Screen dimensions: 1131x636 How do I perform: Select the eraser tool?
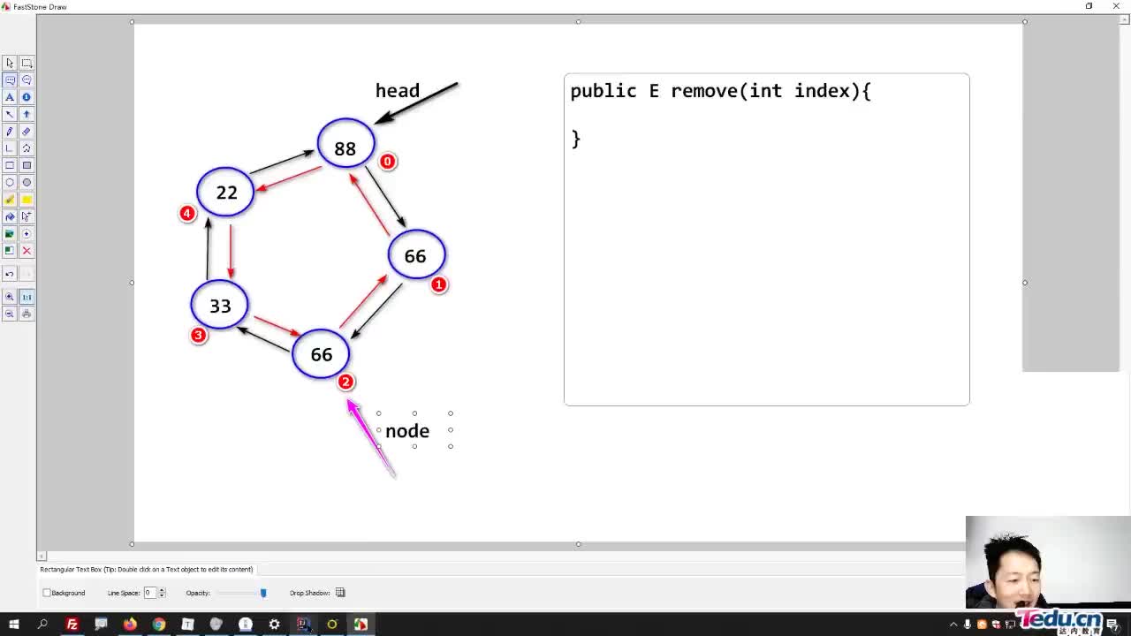tap(27, 131)
